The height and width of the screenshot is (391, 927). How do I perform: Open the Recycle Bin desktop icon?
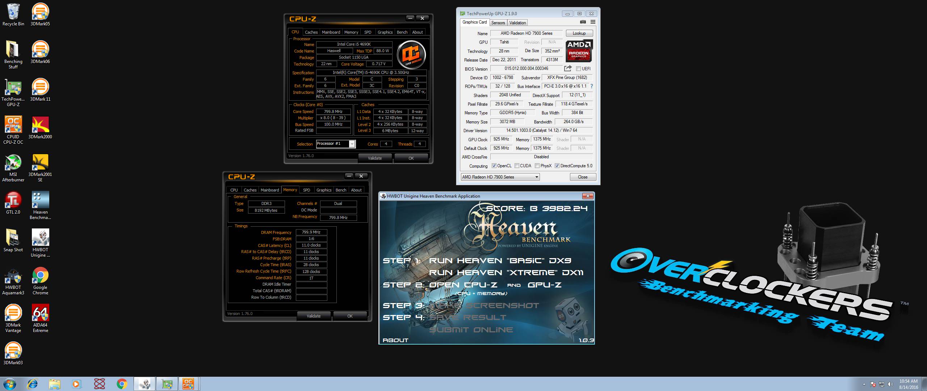(x=13, y=15)
